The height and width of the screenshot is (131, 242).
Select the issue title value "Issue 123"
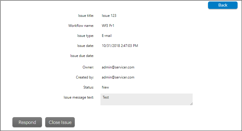pos(109,16)
